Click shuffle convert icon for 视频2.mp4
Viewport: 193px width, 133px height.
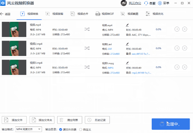point(87,48)
